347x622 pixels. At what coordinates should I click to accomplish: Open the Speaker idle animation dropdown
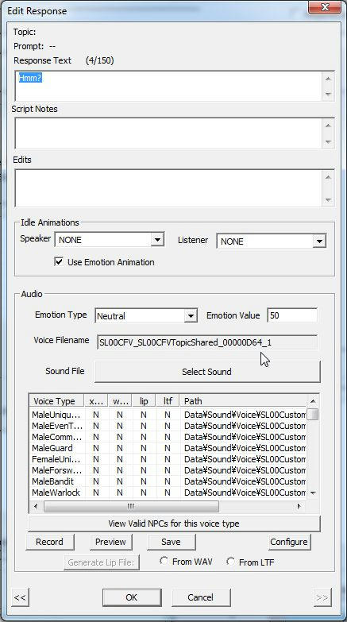tap(157, 240)
